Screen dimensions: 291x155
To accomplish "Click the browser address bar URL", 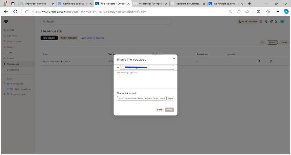I will click(89, 12).
